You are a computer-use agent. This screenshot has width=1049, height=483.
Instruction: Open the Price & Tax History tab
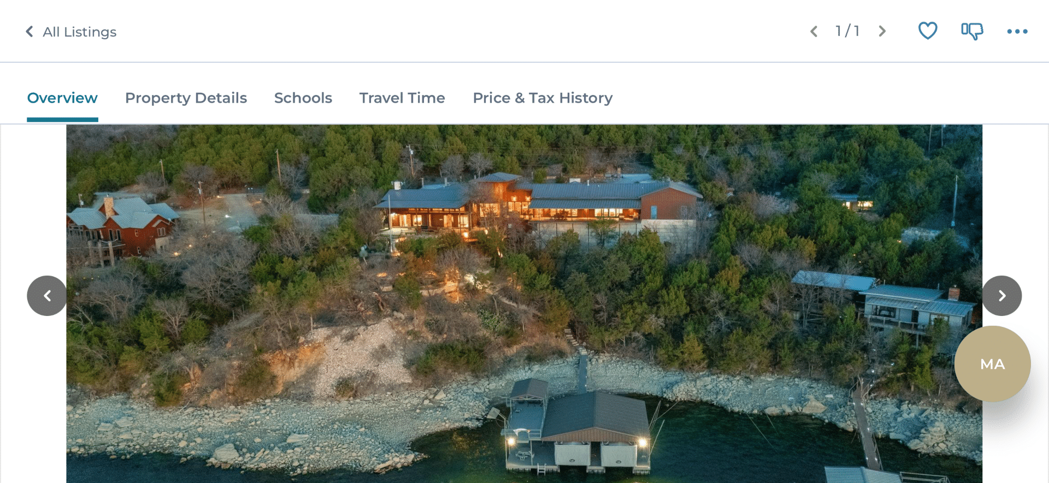point(543,98)
